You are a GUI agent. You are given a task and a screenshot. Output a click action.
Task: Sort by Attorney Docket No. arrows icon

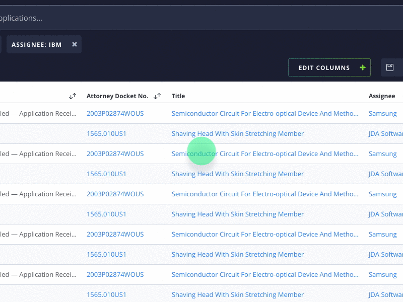tap(157, 96)
